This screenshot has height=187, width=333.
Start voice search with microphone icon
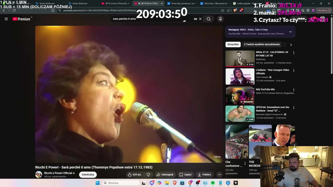coord(220,19)
